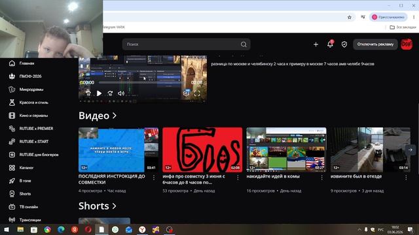Play the video in the player

(99, 93)
